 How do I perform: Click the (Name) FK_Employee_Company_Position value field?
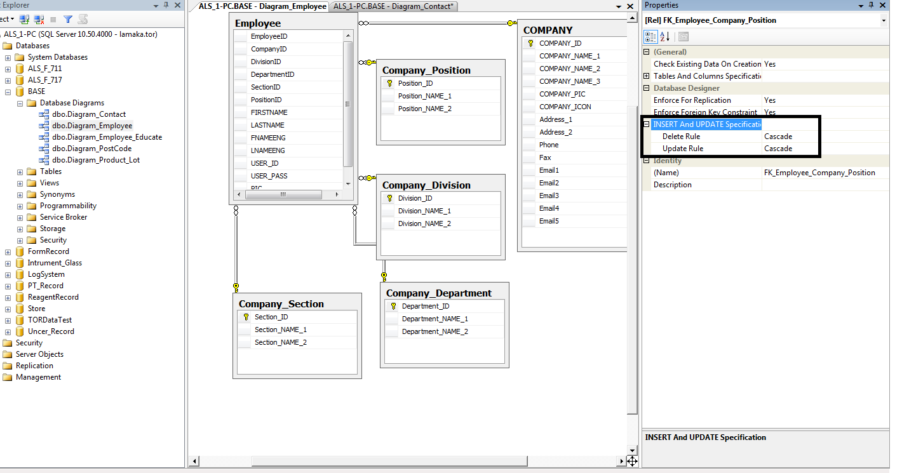[825, 173]
